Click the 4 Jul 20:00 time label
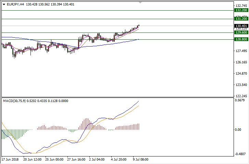This screenshot has height=164, width=249. click(x=119, y=160)
